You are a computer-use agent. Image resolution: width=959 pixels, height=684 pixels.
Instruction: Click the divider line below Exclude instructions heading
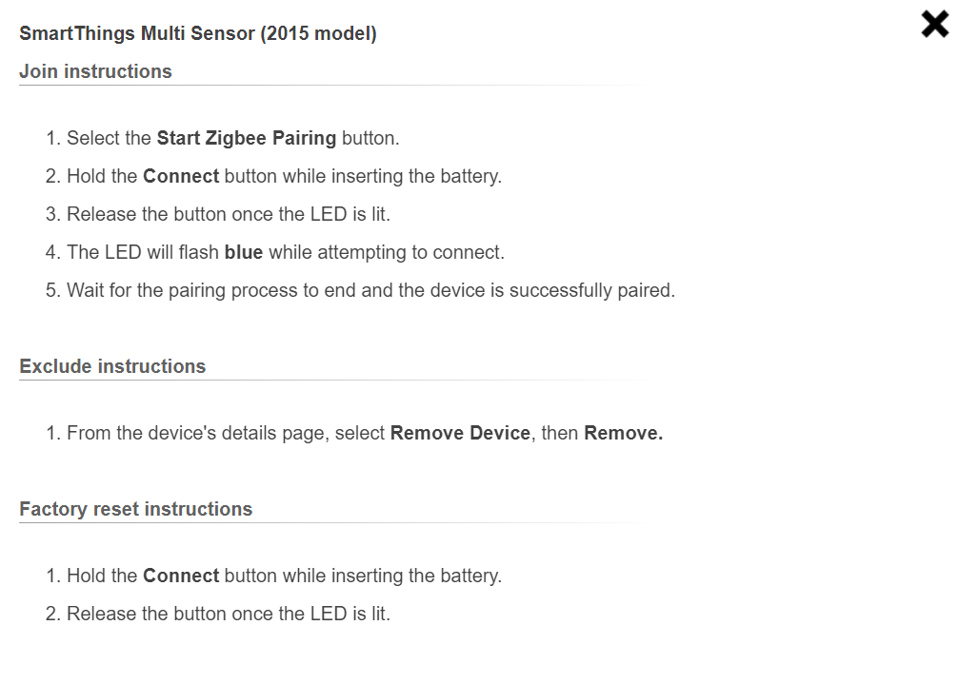coord(286,381)
